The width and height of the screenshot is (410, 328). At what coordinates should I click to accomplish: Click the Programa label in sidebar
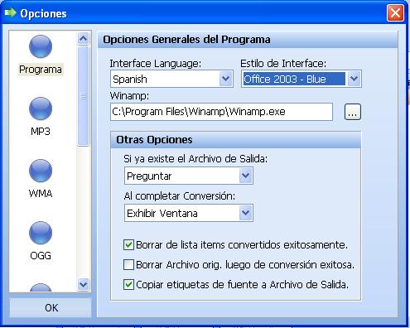pyautogui.click(x=41, y=70)
